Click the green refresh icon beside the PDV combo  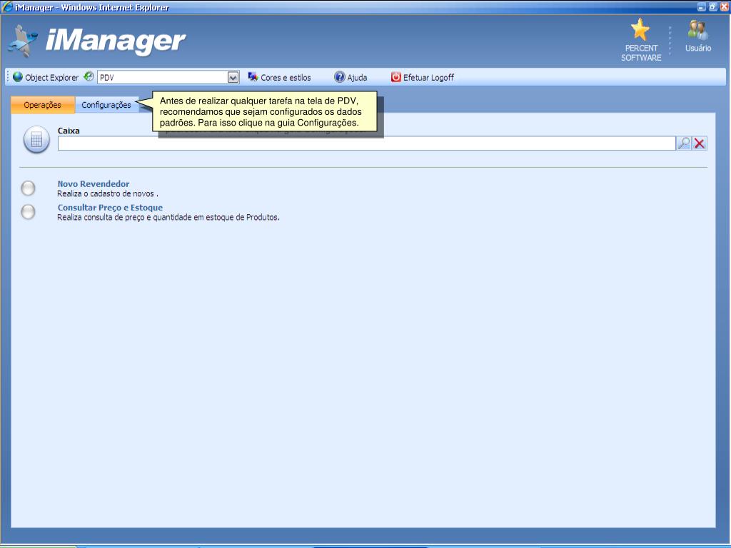point(89,76)
